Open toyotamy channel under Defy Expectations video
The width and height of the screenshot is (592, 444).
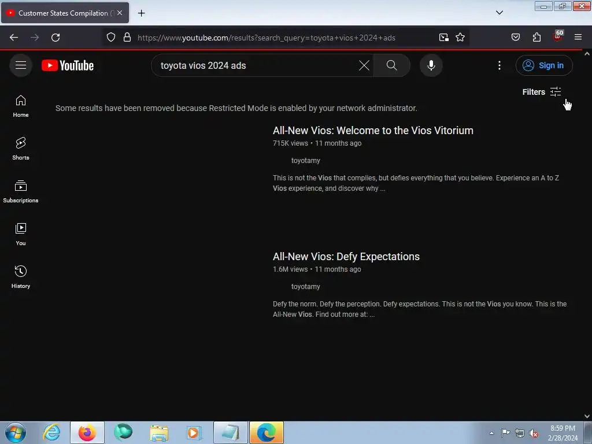(x=305, y=287)
